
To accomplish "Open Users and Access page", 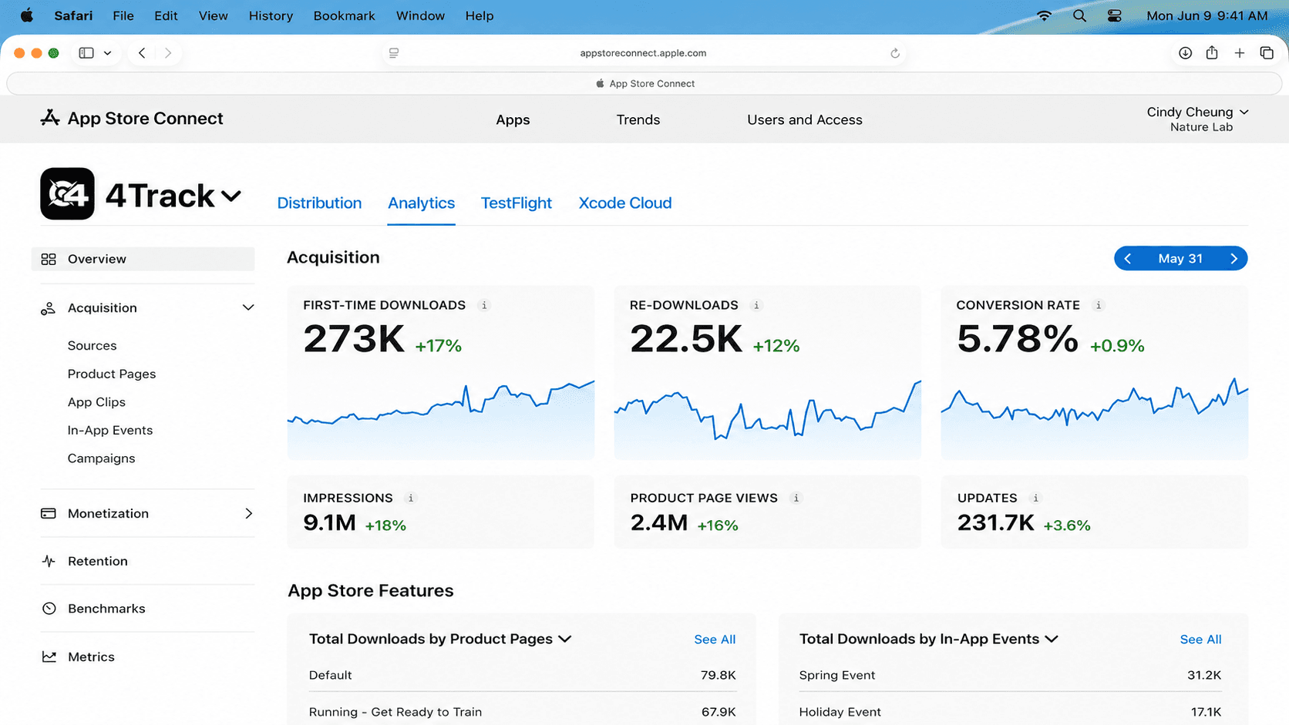I will point(805,119).
